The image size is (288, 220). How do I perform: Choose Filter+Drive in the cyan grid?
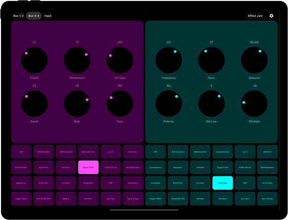(245, 167)
